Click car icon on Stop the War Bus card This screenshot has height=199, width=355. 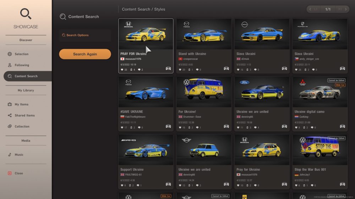point(342,184)
